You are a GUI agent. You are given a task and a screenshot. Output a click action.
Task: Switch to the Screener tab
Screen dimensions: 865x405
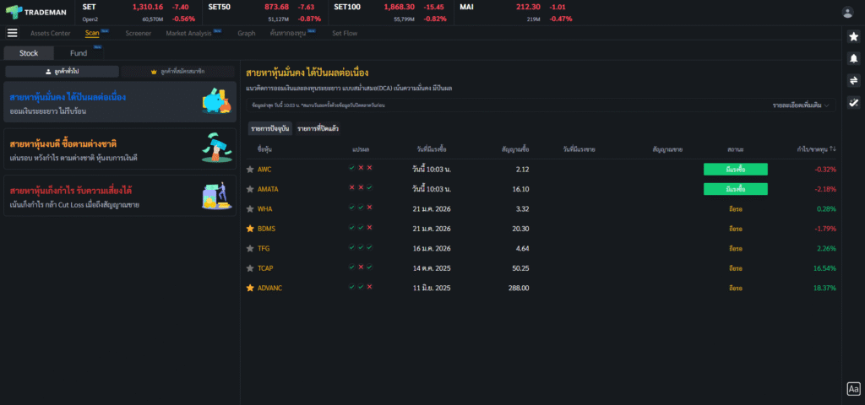point(139,34)
